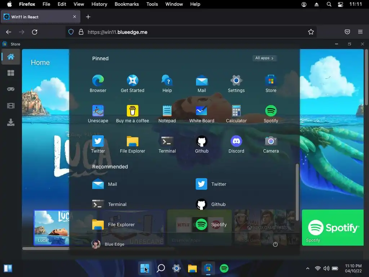Expand All apps list
Screen dimensions: 369x277
click(264, 58)
